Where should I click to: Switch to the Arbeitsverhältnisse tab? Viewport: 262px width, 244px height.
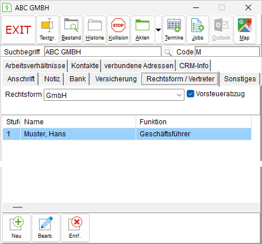(35, 66)
